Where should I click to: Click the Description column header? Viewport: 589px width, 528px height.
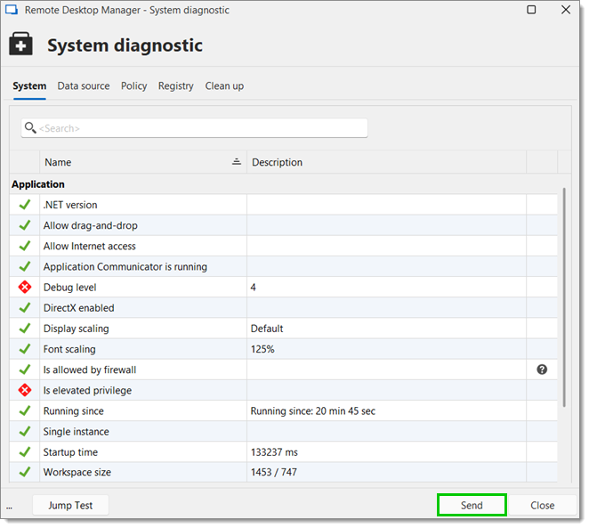pyautogui.click(x=386, y=162)
